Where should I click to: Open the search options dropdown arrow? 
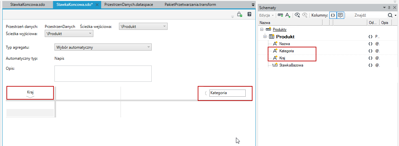pyautogui.click(x=396, y=15)
